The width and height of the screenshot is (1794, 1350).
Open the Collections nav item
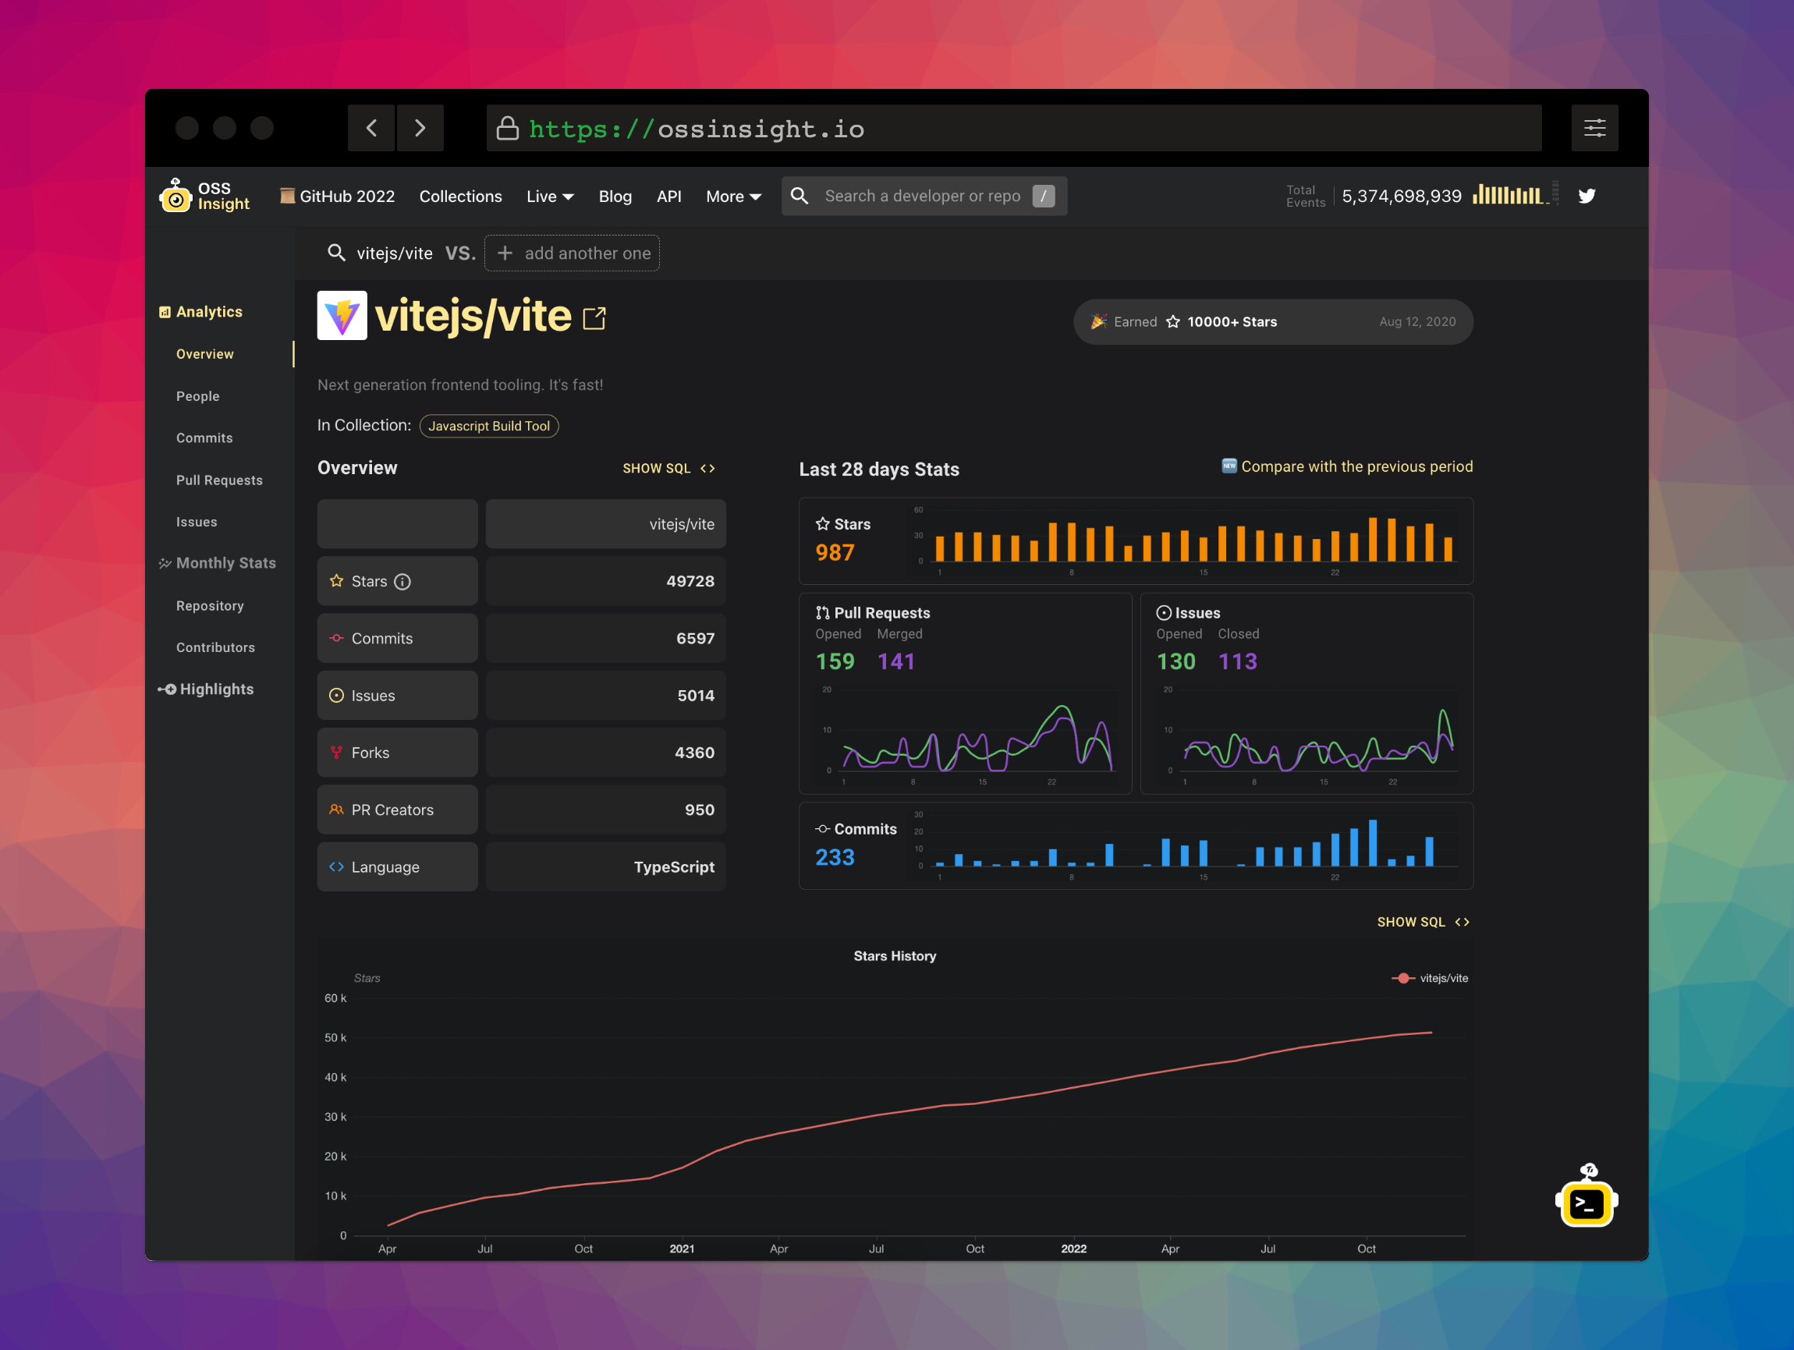[460, 197]
